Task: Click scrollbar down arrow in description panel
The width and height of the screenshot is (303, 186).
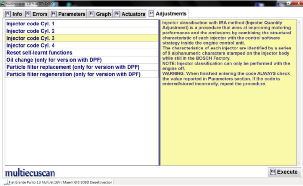Action: [x=299, y=163]
